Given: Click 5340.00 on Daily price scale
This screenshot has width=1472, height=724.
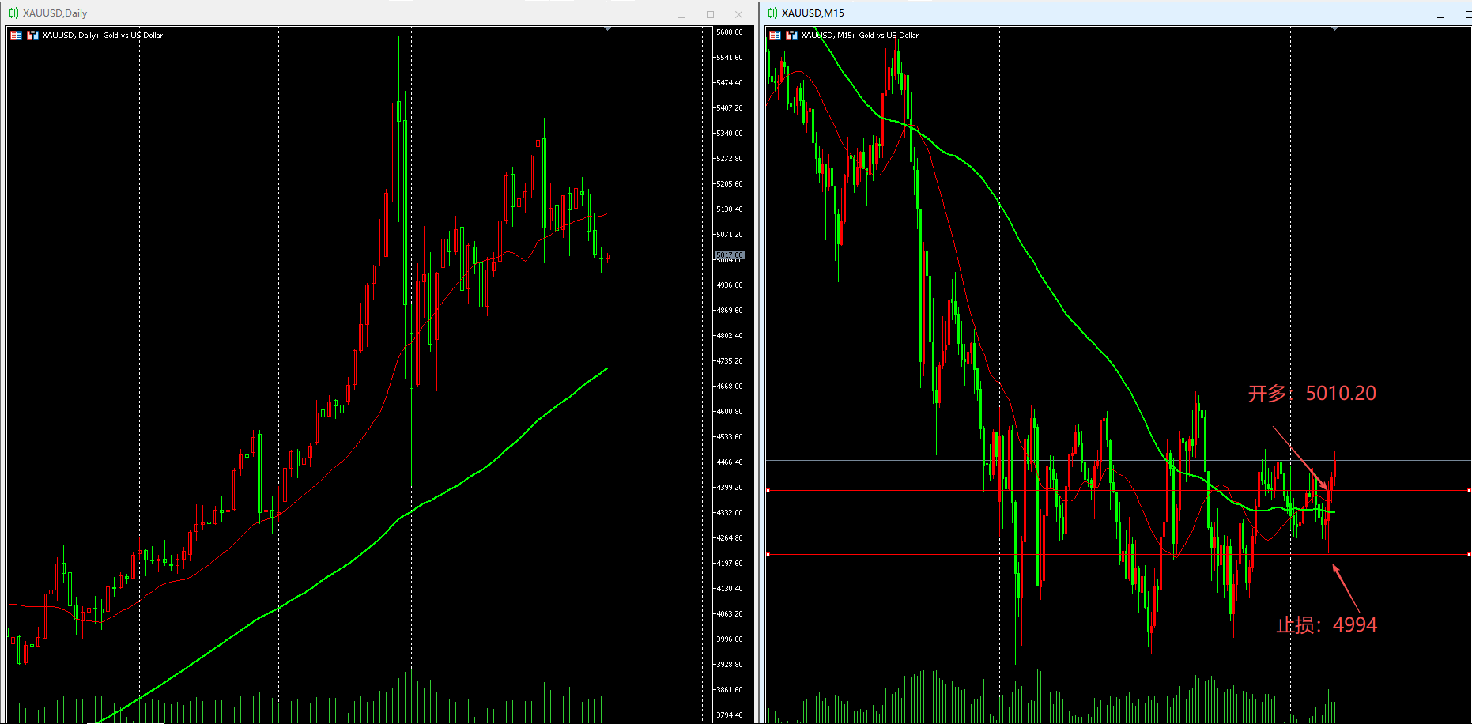Looking at the screenshot, I should click(729, 134).
